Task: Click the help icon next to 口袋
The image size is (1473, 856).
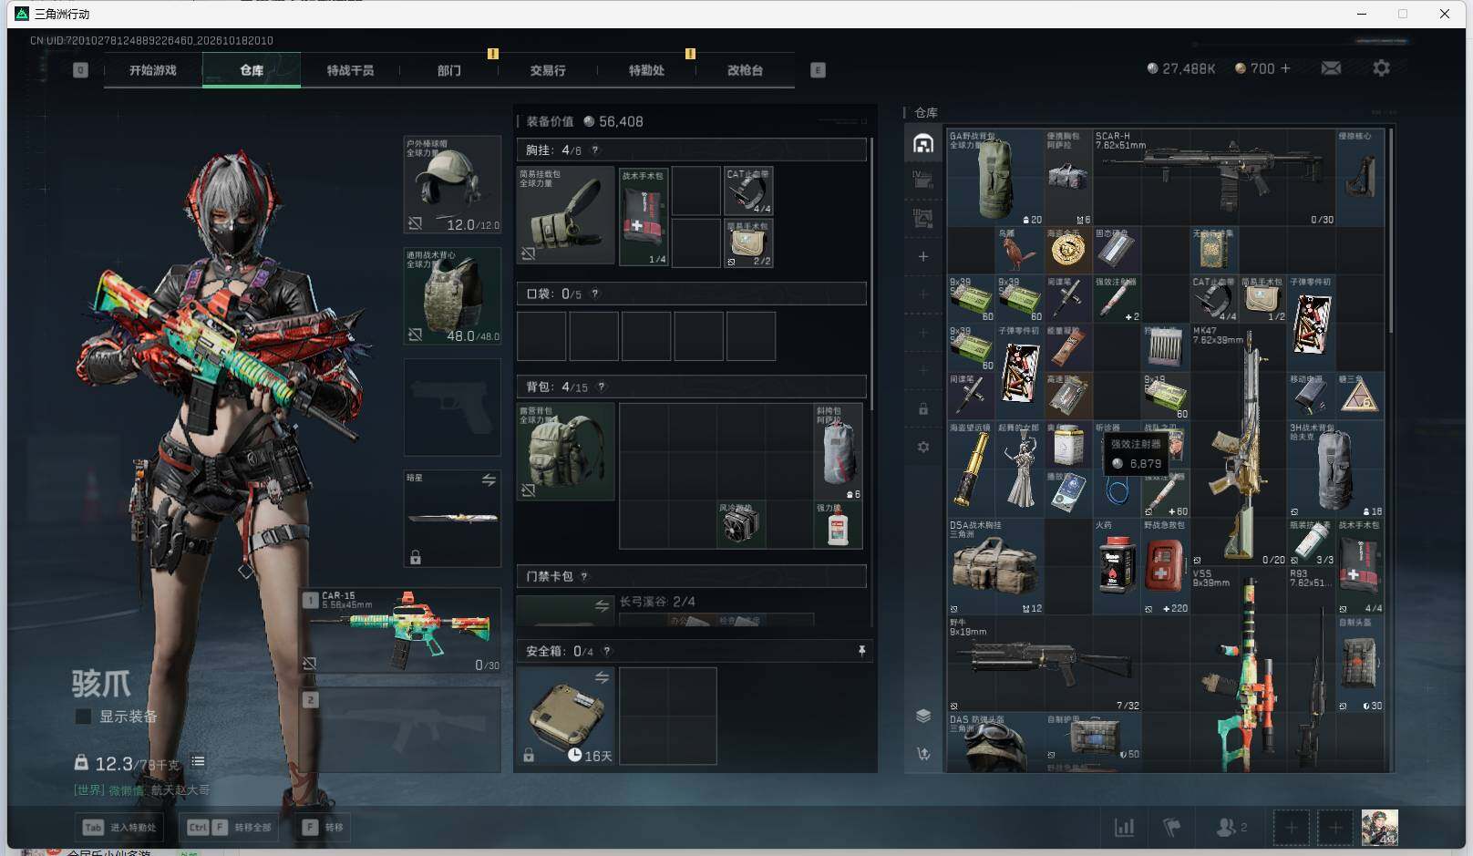Action: point(595,294)
